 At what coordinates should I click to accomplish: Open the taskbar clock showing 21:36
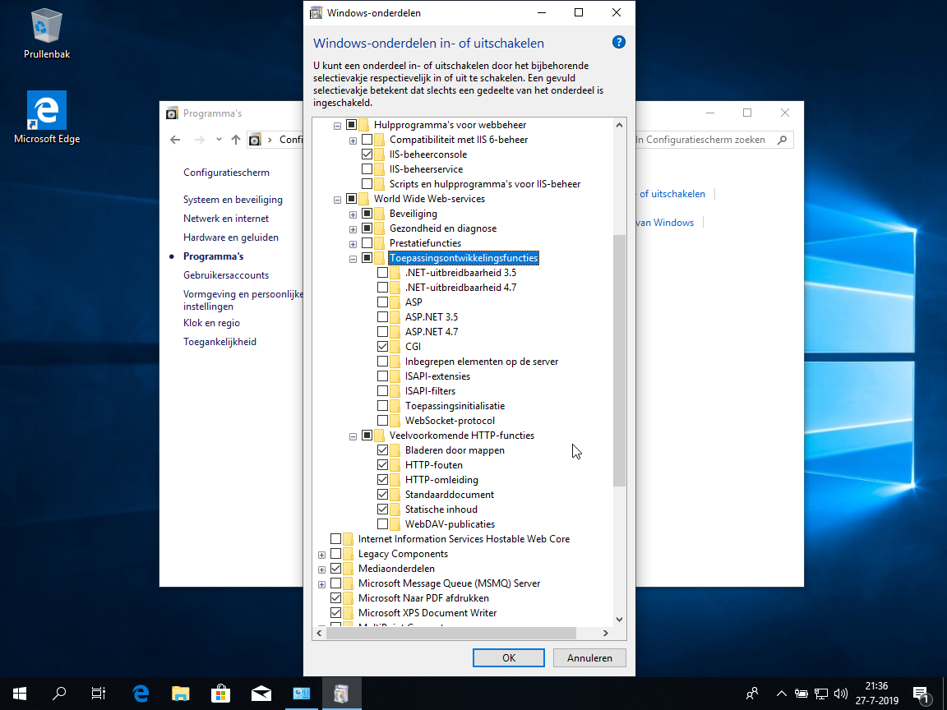coord(876,693)
